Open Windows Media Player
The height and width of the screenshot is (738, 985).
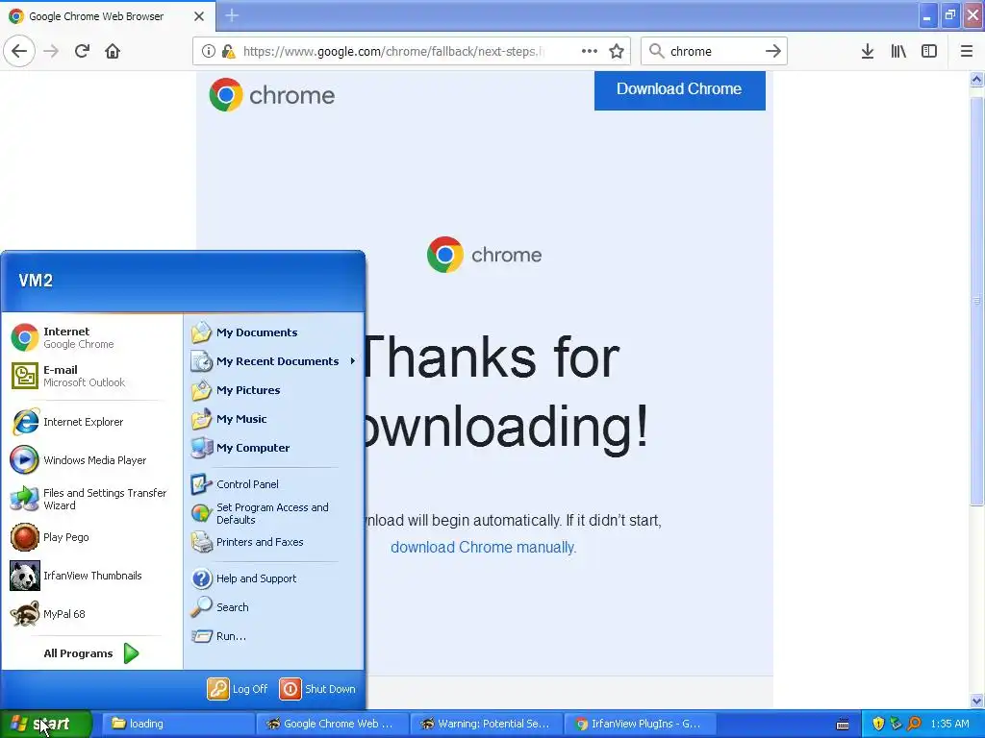[x=91, y=460]
